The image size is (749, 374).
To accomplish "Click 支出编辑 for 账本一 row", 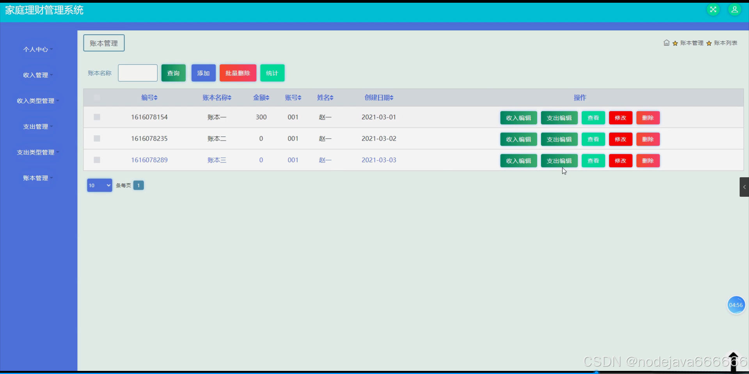I will pyautogui.click(x=559, y=118).
